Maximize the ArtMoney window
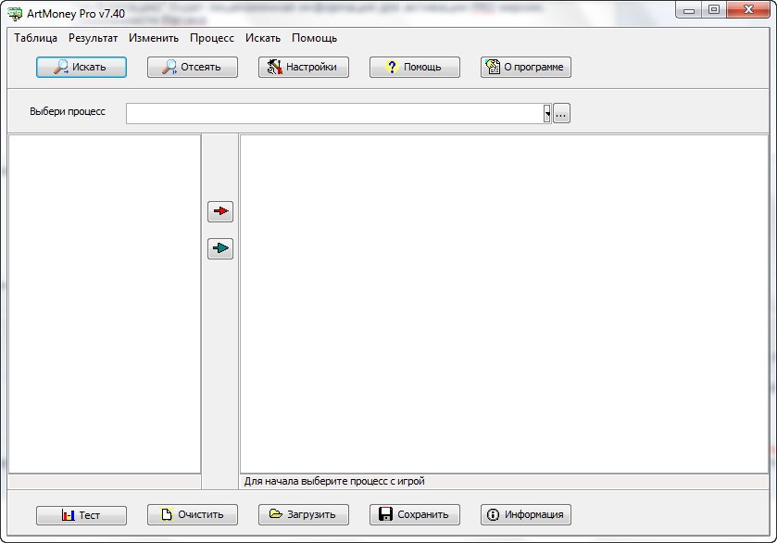Viewport: 777px width, 543px height. point(714,10)
